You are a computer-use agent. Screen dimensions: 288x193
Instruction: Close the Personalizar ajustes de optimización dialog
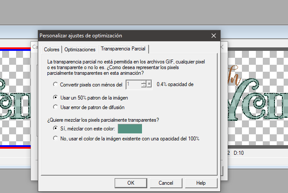213,36
